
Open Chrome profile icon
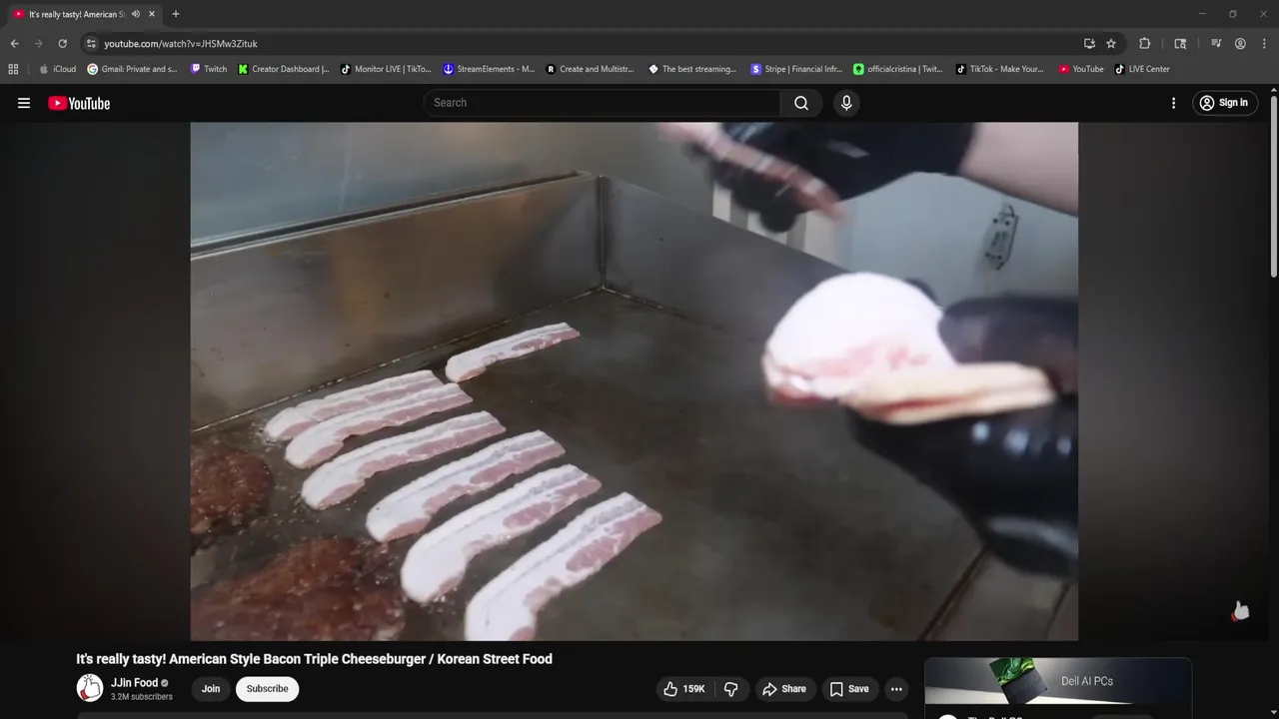point(1240,44)
